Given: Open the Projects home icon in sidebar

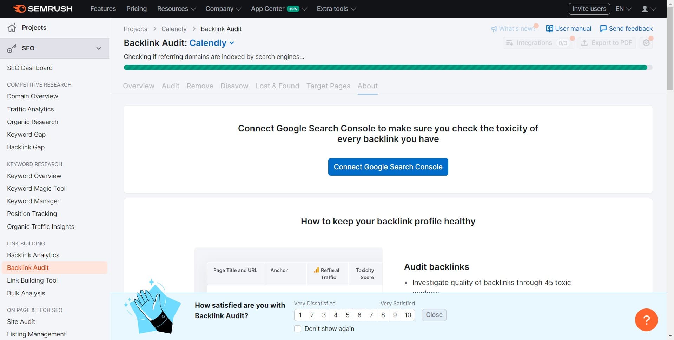Looking at the screenshot, I should (x=12, y=27).
